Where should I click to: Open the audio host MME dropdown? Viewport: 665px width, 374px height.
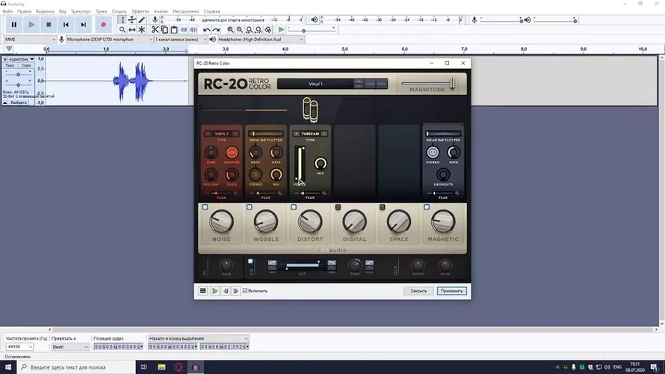pyautogui.click(x=30, y=40)
